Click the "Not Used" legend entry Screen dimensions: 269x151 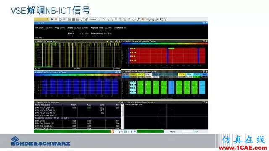pos(204,77)
